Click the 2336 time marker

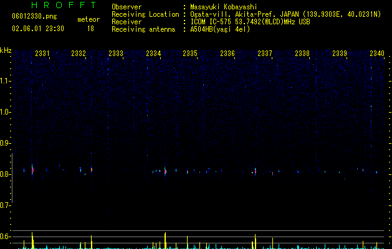coord(227,54)
